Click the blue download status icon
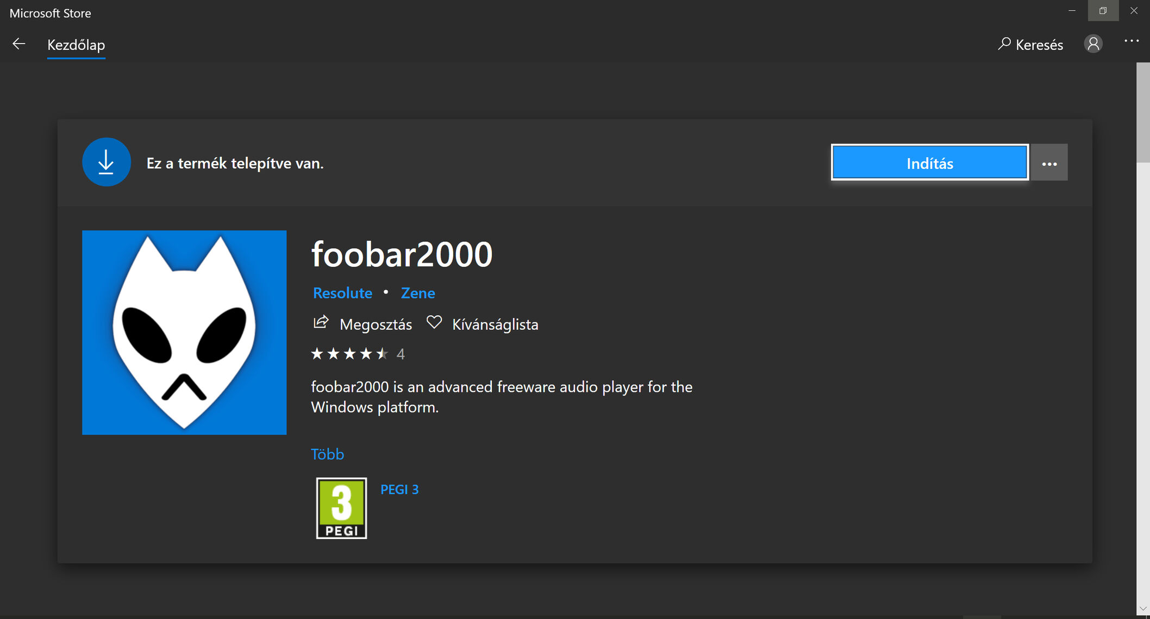1150x619 pixels. [107, 162]
